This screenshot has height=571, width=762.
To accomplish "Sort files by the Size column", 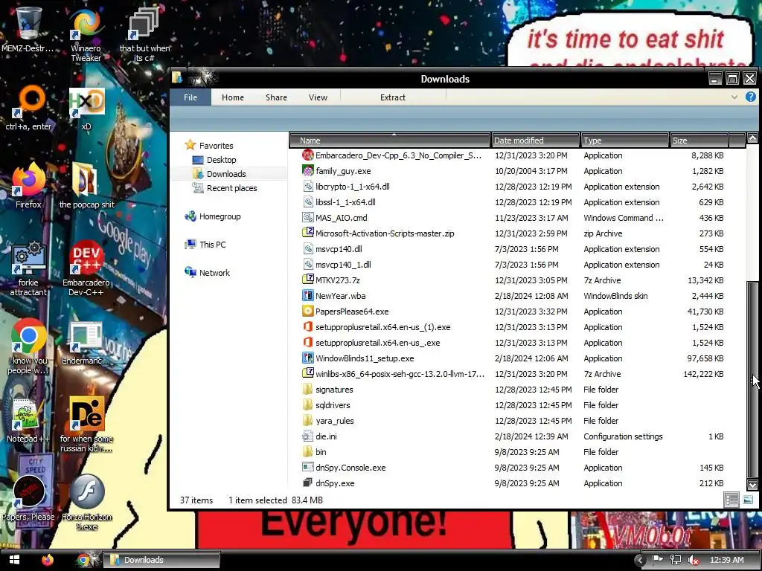I will click(699, 141).
